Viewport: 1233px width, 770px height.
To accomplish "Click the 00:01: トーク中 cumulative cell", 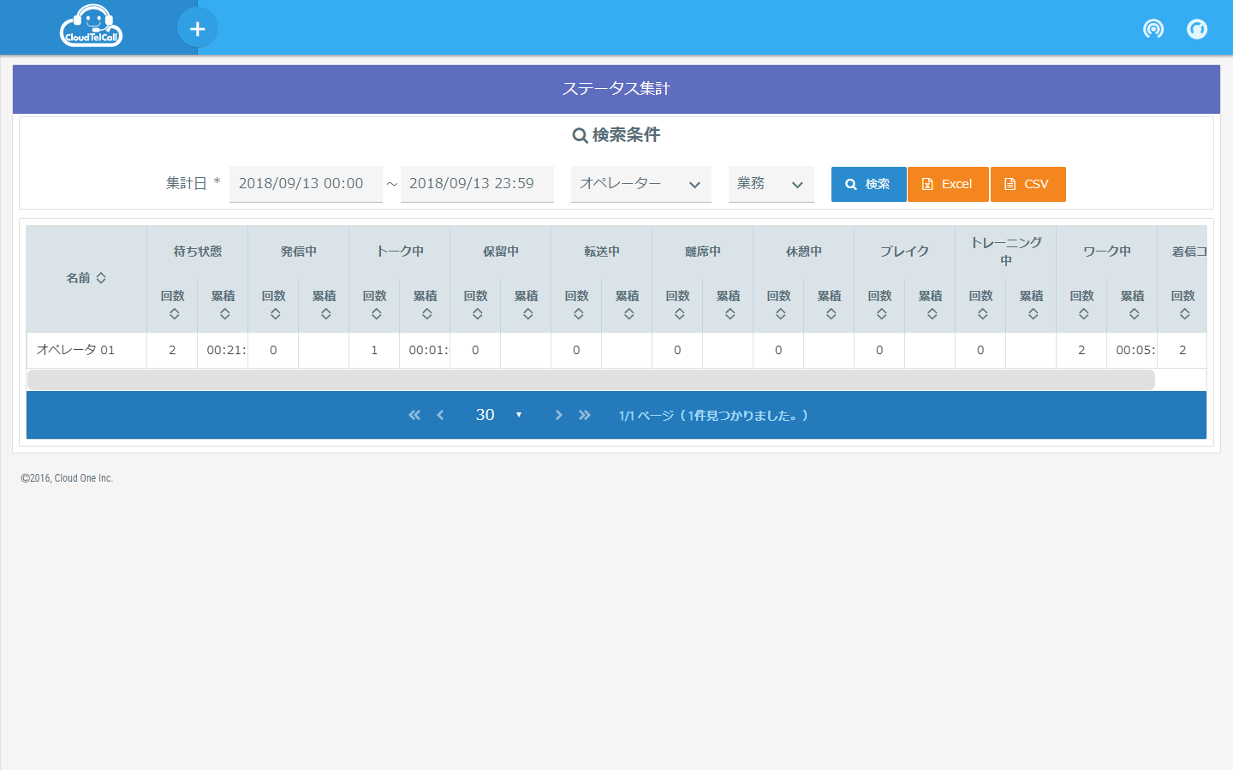I will point(425,350).
